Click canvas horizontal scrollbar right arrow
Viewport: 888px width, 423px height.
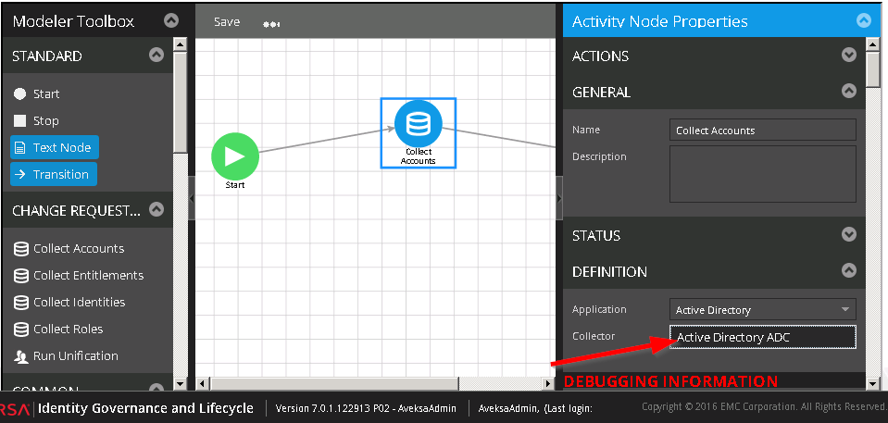547,384
